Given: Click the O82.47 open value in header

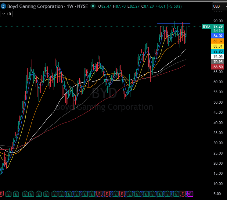Looking at the screenshot, I should click(x=105, y=6).
